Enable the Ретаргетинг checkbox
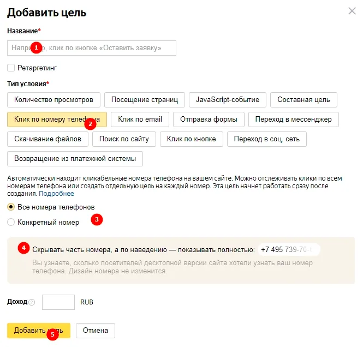Viewport: 363px width, 347px height. tap(11, 68)
